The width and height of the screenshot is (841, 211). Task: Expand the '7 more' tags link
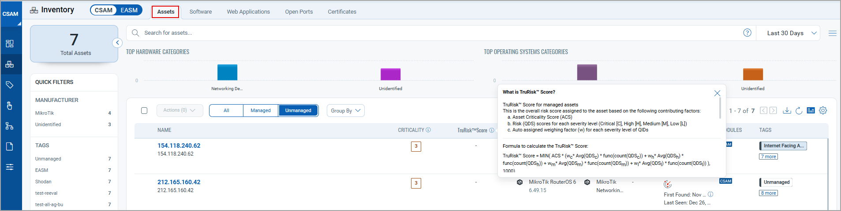point(769,156)
